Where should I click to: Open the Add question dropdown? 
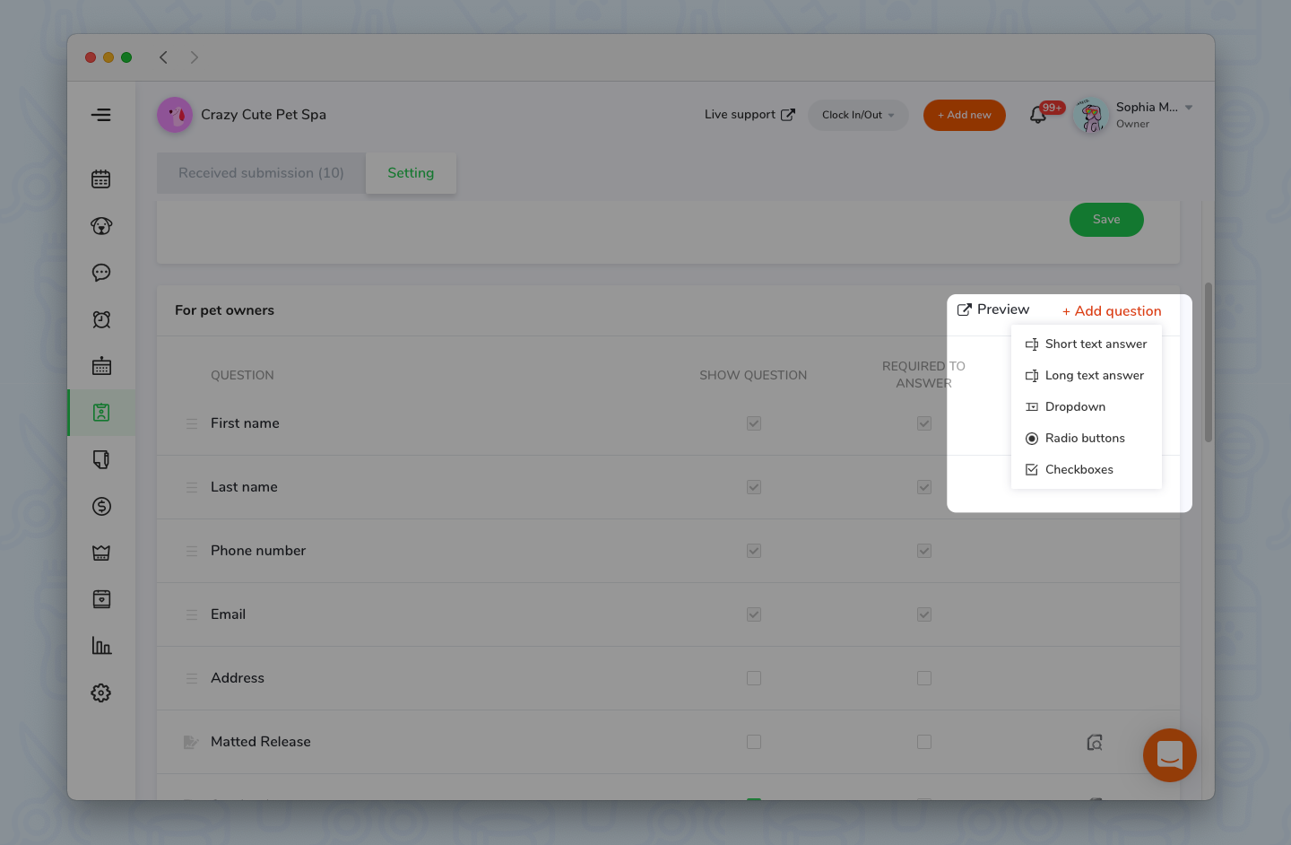point(1112,311)
